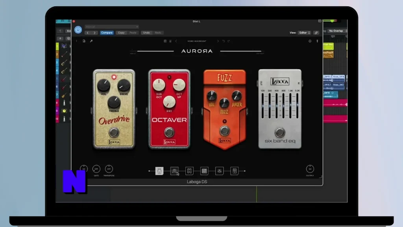The width and height of the screenshot is (403, 227).
Task: Click the Paste button
Action: tap(133, 33)
